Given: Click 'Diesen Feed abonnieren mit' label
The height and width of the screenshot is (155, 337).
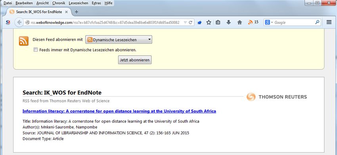Looking at the screenshot, I should pyautogui.click(x=57, y=40).
